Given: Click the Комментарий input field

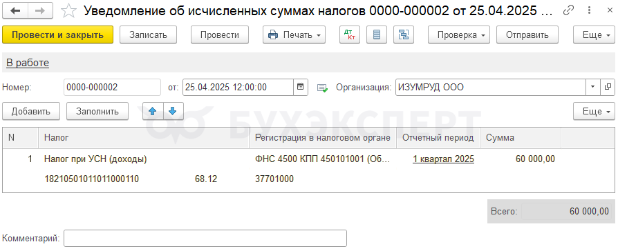Looking at the screenshot, I should tap(205, 239).
